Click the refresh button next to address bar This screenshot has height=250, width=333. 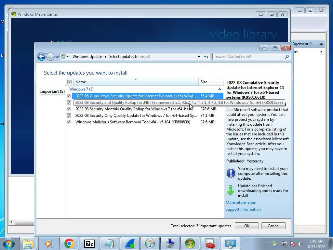point(206,57)
